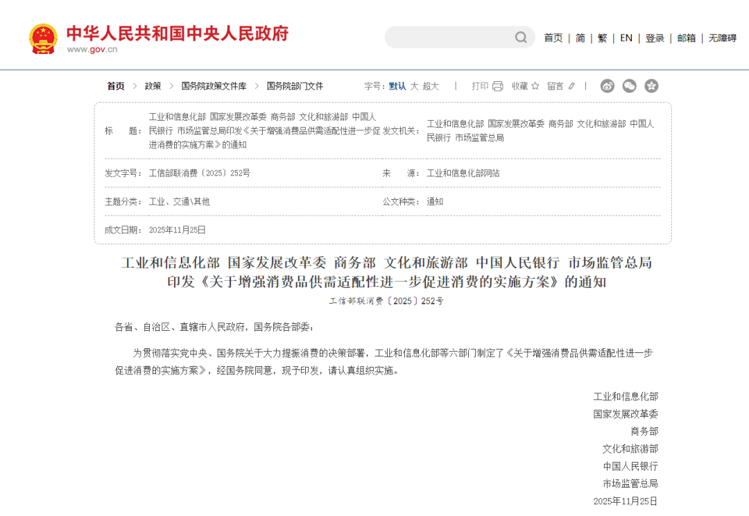749x516 pixels.
Task: Go to 首页 in the breadcrumb
Action: pyautogui.click(x=116, y=86)
